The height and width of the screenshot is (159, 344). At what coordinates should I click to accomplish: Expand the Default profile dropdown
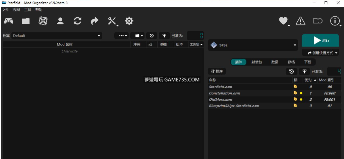point(57,36)
